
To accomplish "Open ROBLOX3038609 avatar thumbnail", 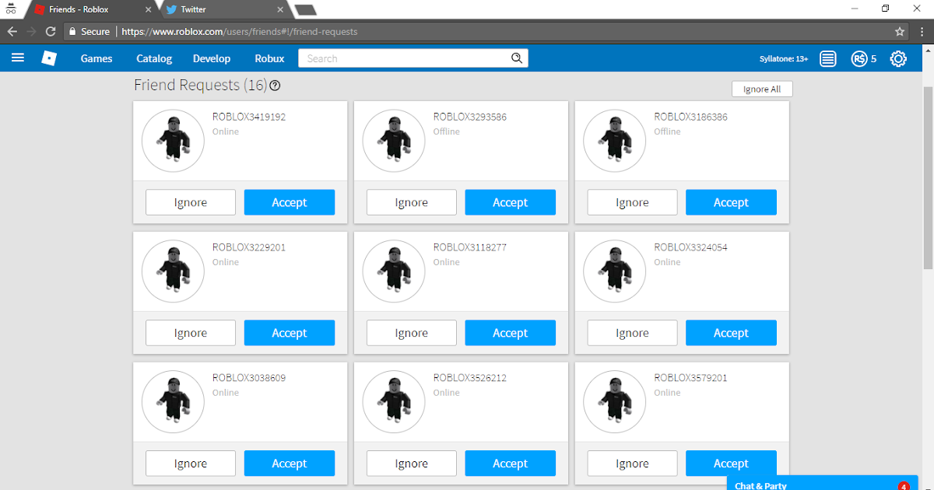I will pyautogui.click(x=173, y=402).
